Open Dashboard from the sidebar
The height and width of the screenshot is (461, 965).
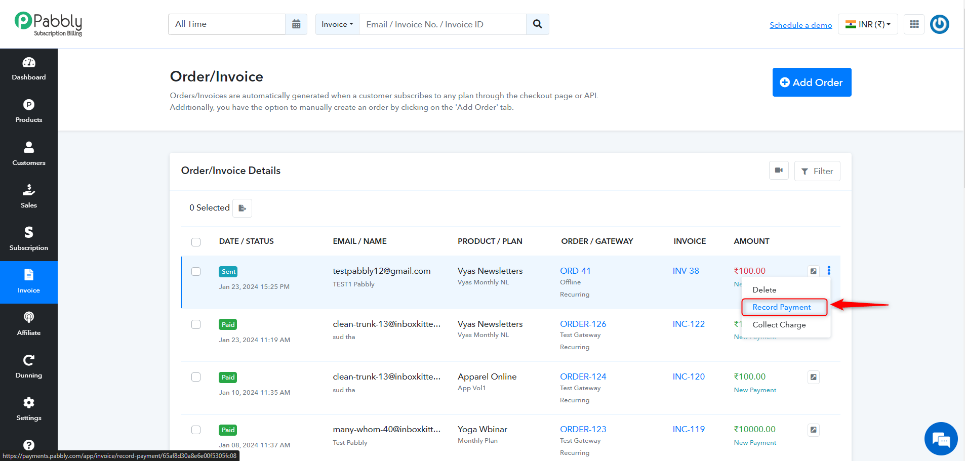click(29, 70)
